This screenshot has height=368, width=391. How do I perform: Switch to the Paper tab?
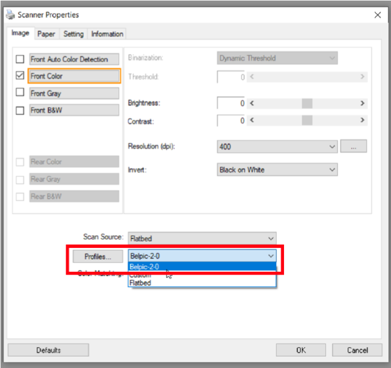pos(46,34)
